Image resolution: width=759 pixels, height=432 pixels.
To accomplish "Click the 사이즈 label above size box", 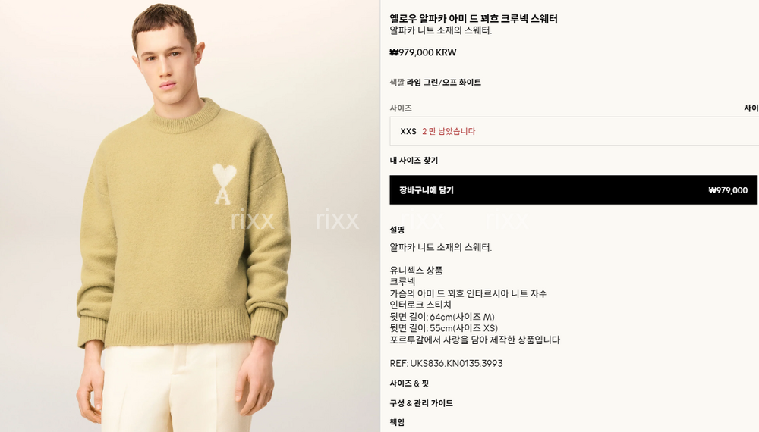I will [401, 108].
